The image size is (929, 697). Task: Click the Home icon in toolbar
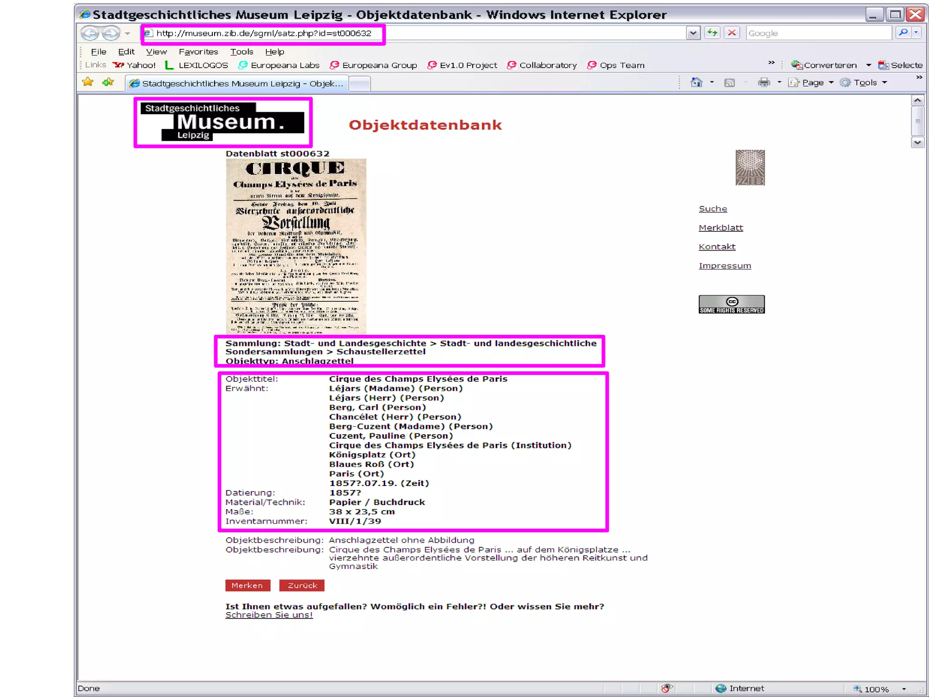[x=696, y=83]
